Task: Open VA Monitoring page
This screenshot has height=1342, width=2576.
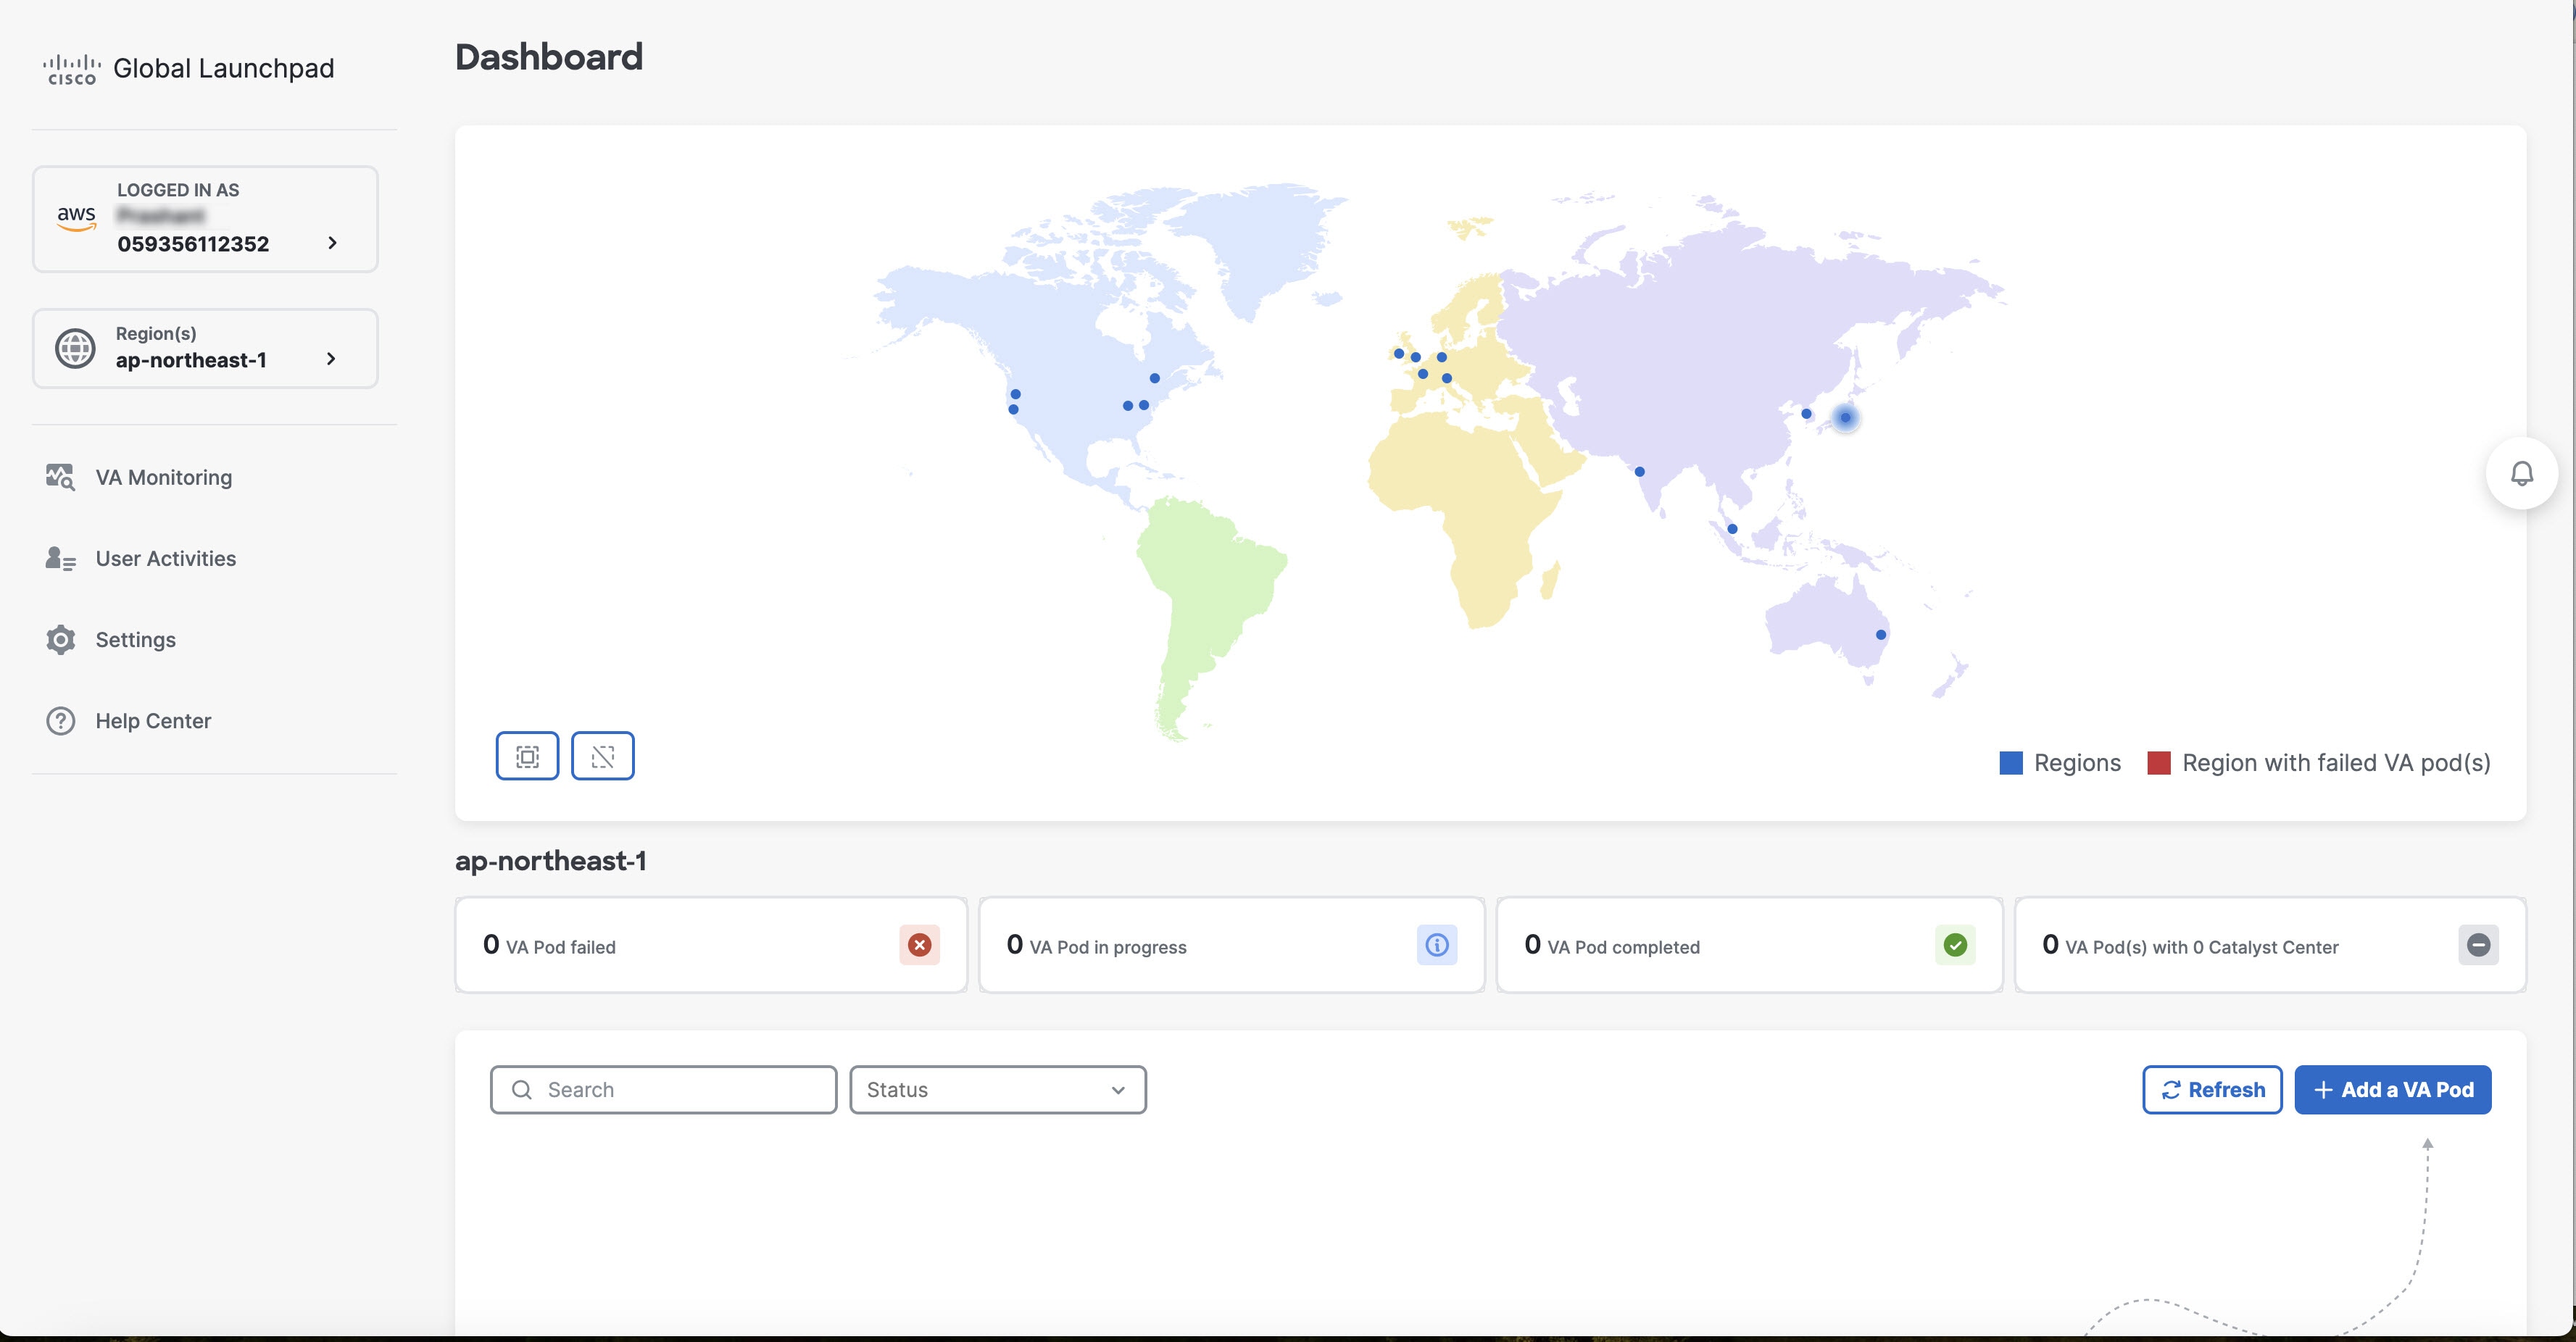Action: click(x=163, y=477)
